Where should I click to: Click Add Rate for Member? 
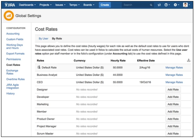click(x=173, y=112)
